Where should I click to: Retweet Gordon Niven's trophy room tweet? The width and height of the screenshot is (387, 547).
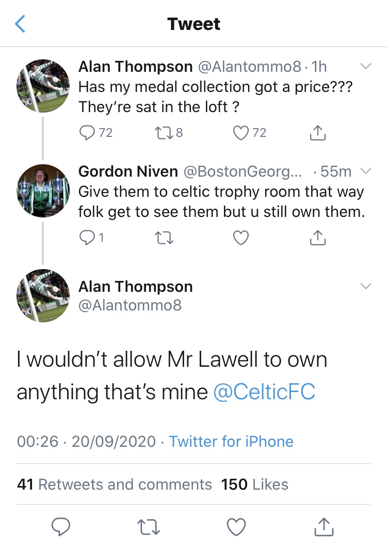160,238
